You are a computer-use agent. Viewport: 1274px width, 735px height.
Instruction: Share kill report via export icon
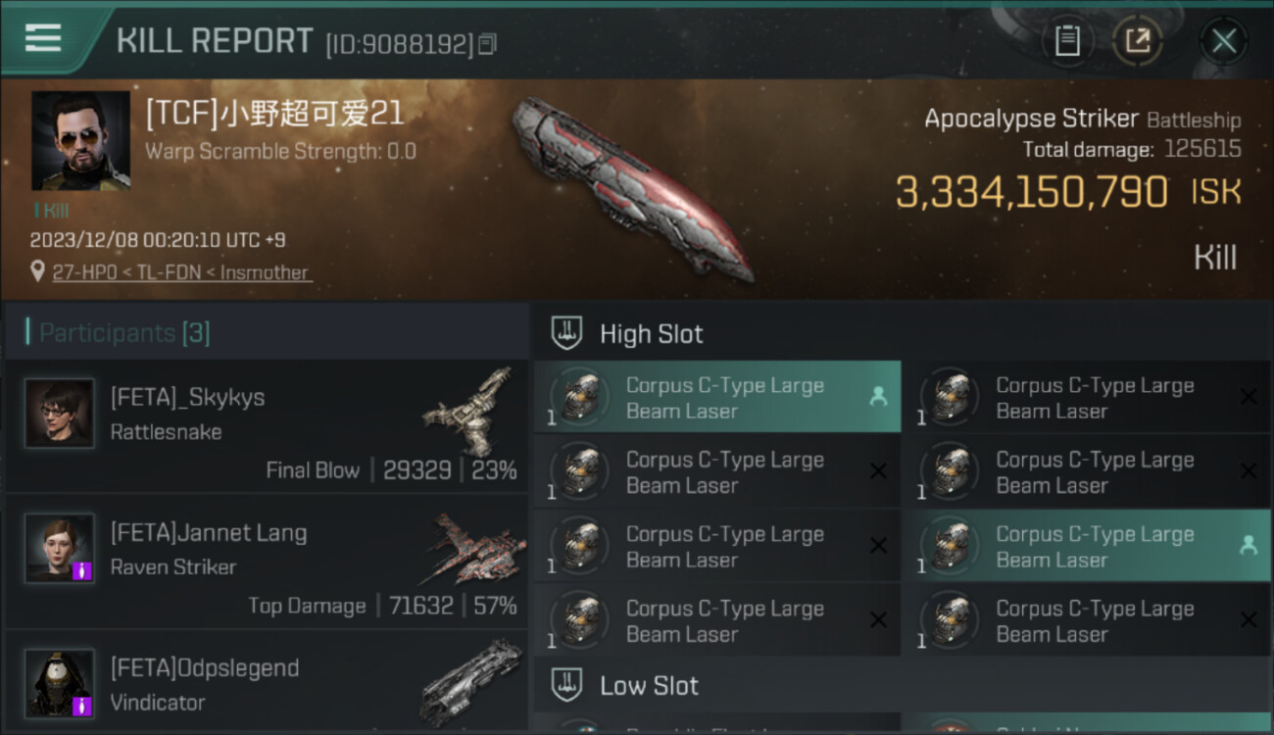(x=1138, y=41)
